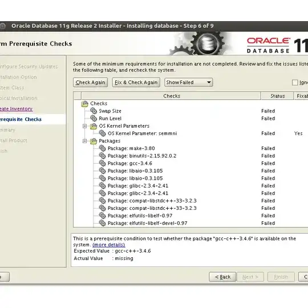Click the Packages tree node label

[110, 141]
